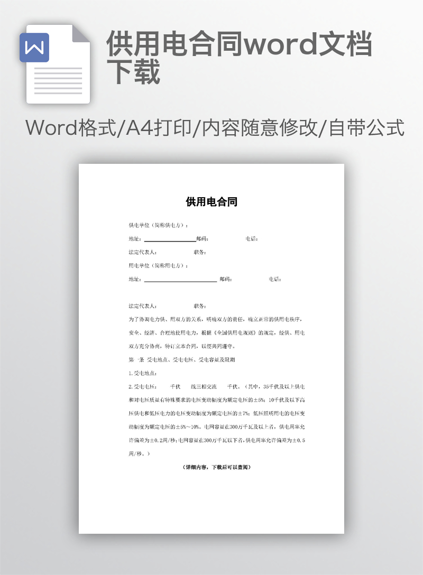This screenshot has height=575, width=423.
Task: Click the clause heading '第一条 受电地点、受电电压、受电容量及限期'
Action: pos(181,360)
